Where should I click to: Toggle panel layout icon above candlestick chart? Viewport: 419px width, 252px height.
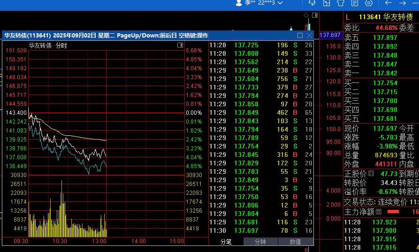point(314,15)
